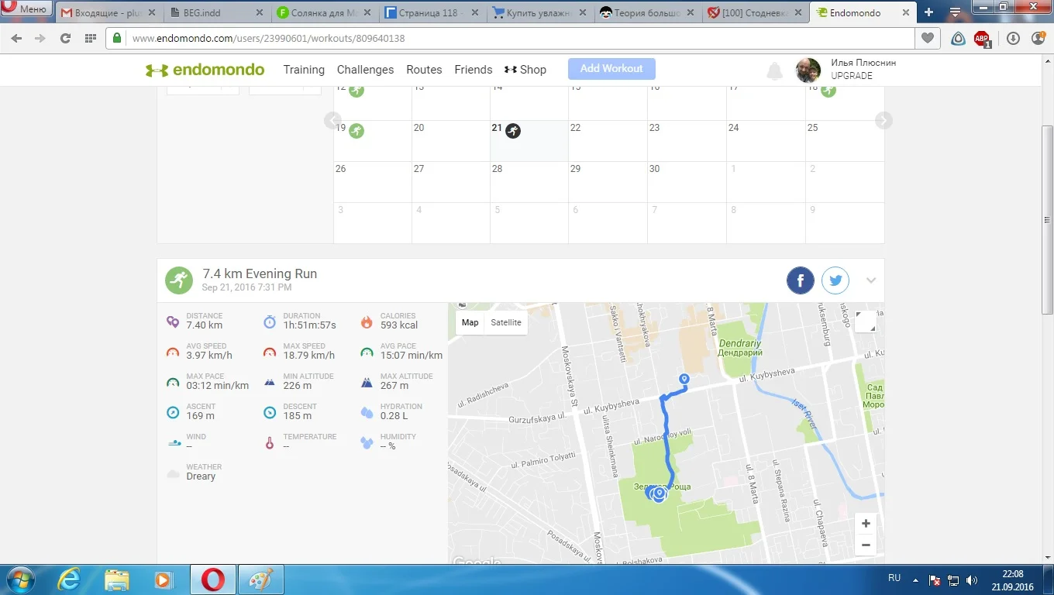Screen dimensions: 1054x595
Task: Open the workout icon on day 19
Action: [356, 131]
